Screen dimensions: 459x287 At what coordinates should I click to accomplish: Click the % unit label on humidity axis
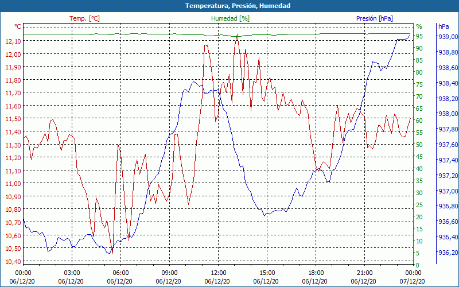419,26
